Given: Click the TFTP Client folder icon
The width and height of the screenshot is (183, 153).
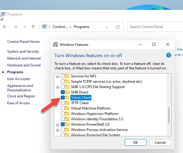Looking at the screenshot, I should (67, 103).
